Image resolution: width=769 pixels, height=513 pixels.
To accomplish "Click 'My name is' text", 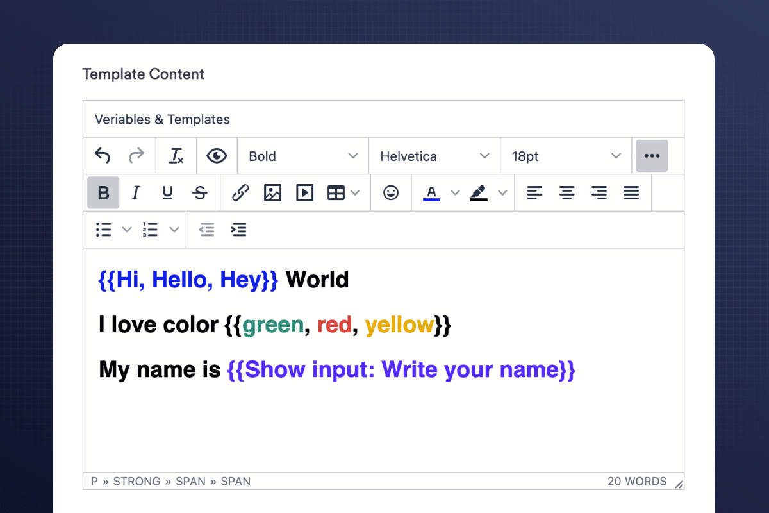I will pyautogui.click(x=160, y=370).
